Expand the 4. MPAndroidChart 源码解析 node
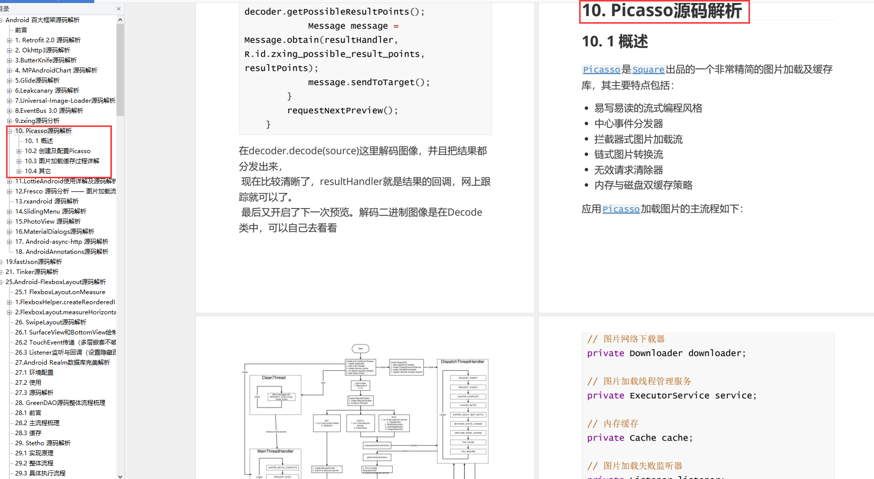The width and height of the screenshot is (874, 479). click(9, 71)
